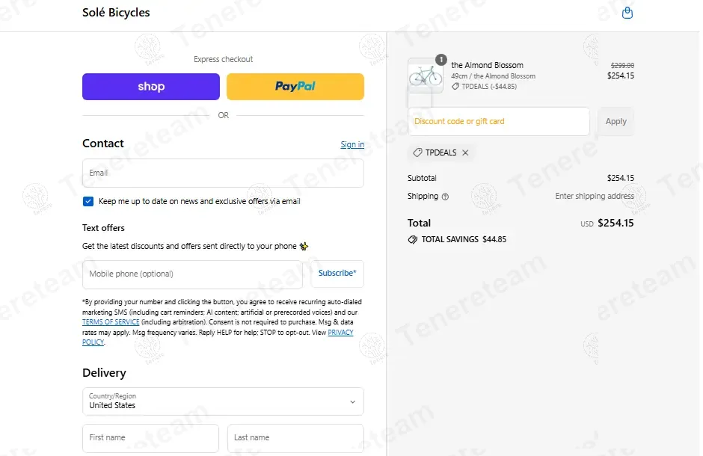703x456 pixels.
Task: Click the Discount code or gift card field
Action: coord(498,122)
